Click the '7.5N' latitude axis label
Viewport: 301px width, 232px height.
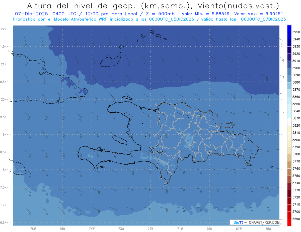pyautogui.click(x=4, y=187)
